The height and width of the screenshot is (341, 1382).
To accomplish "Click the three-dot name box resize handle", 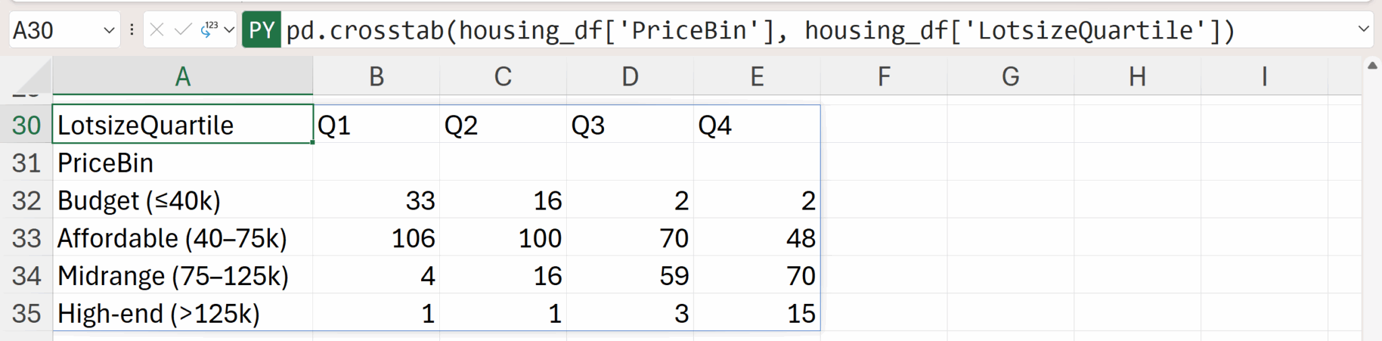I will (132, 30).
